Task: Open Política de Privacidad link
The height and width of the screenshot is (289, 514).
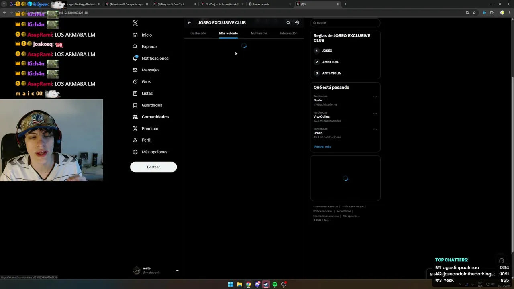Action: coord(353,206)
